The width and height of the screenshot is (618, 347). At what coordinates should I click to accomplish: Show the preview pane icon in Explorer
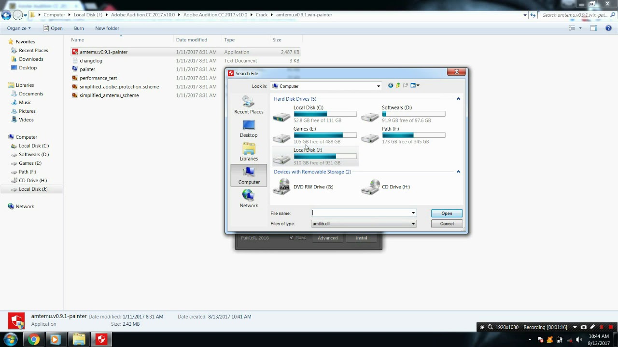coord(594,28)
